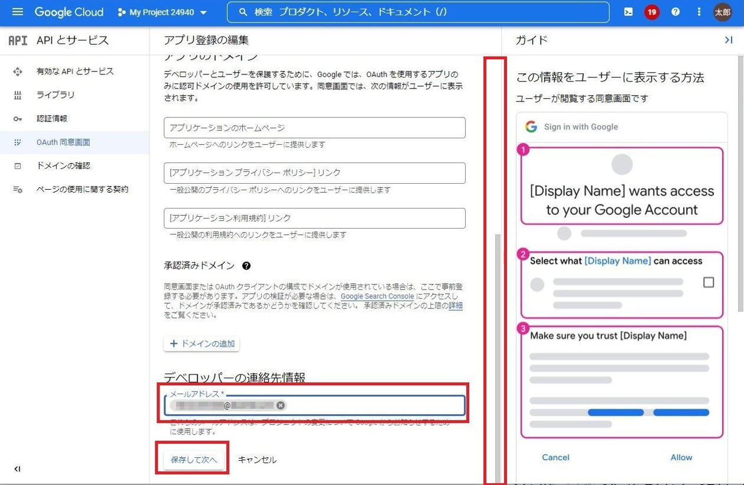Click the guide panel vertical scrollbar
This screenshot has height=485, width=744.
[x=740, y=183]
